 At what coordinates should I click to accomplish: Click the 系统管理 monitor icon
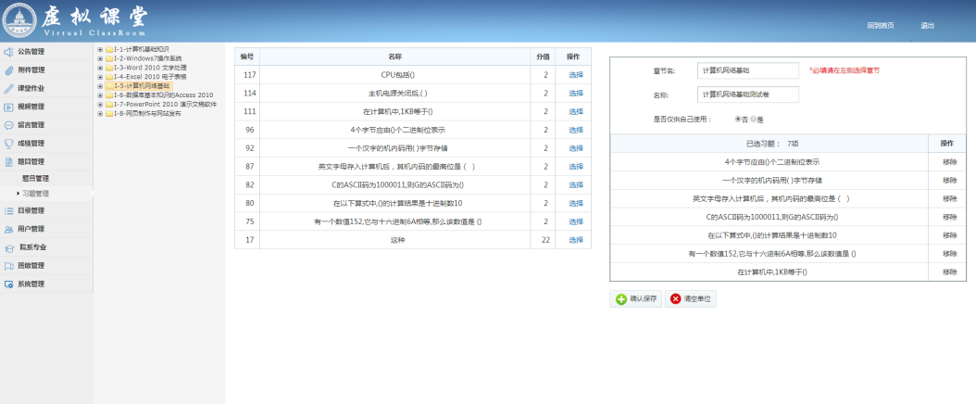tap(8, 284)
